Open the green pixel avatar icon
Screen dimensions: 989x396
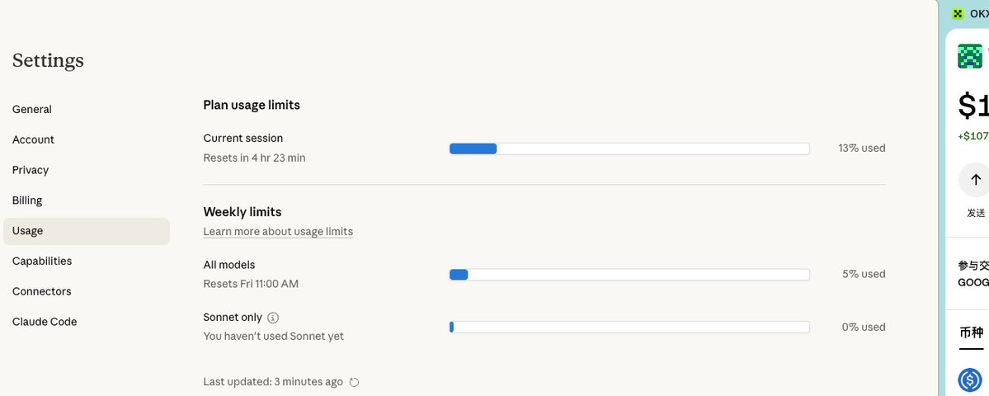tap(970, 57)
